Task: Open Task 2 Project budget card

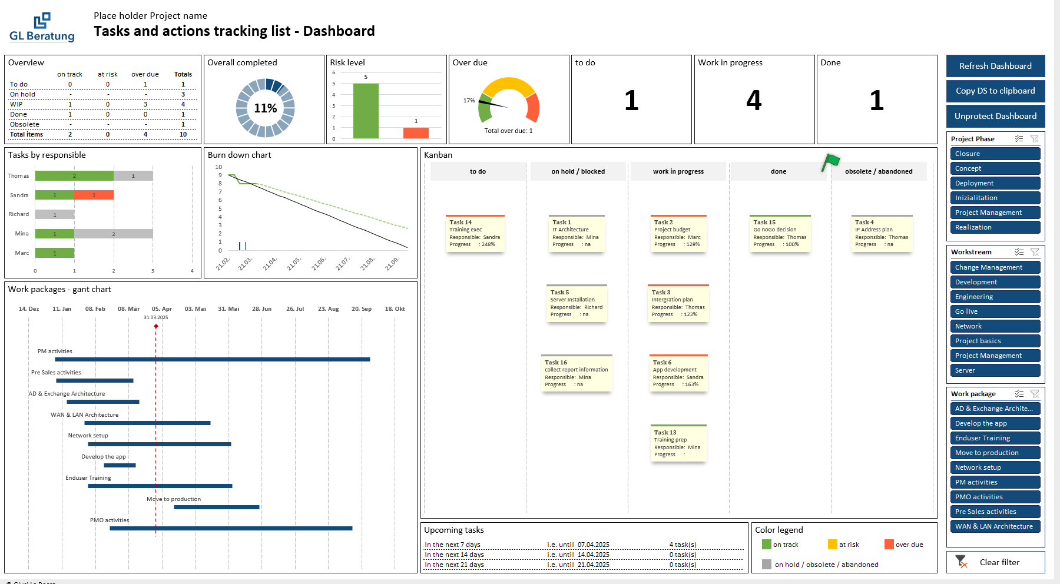Action: pos(678,233)
